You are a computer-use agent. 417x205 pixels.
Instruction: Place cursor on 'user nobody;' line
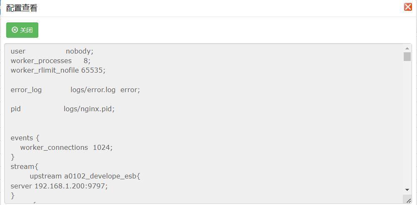point(52,51)
